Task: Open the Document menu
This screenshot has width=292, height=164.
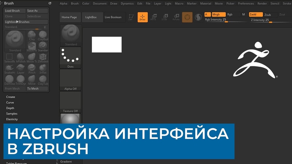Action: tap(100, 3)
